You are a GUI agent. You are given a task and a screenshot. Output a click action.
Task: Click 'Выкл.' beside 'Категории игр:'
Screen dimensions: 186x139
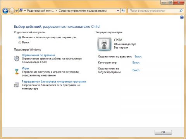[x=136, y=63]
